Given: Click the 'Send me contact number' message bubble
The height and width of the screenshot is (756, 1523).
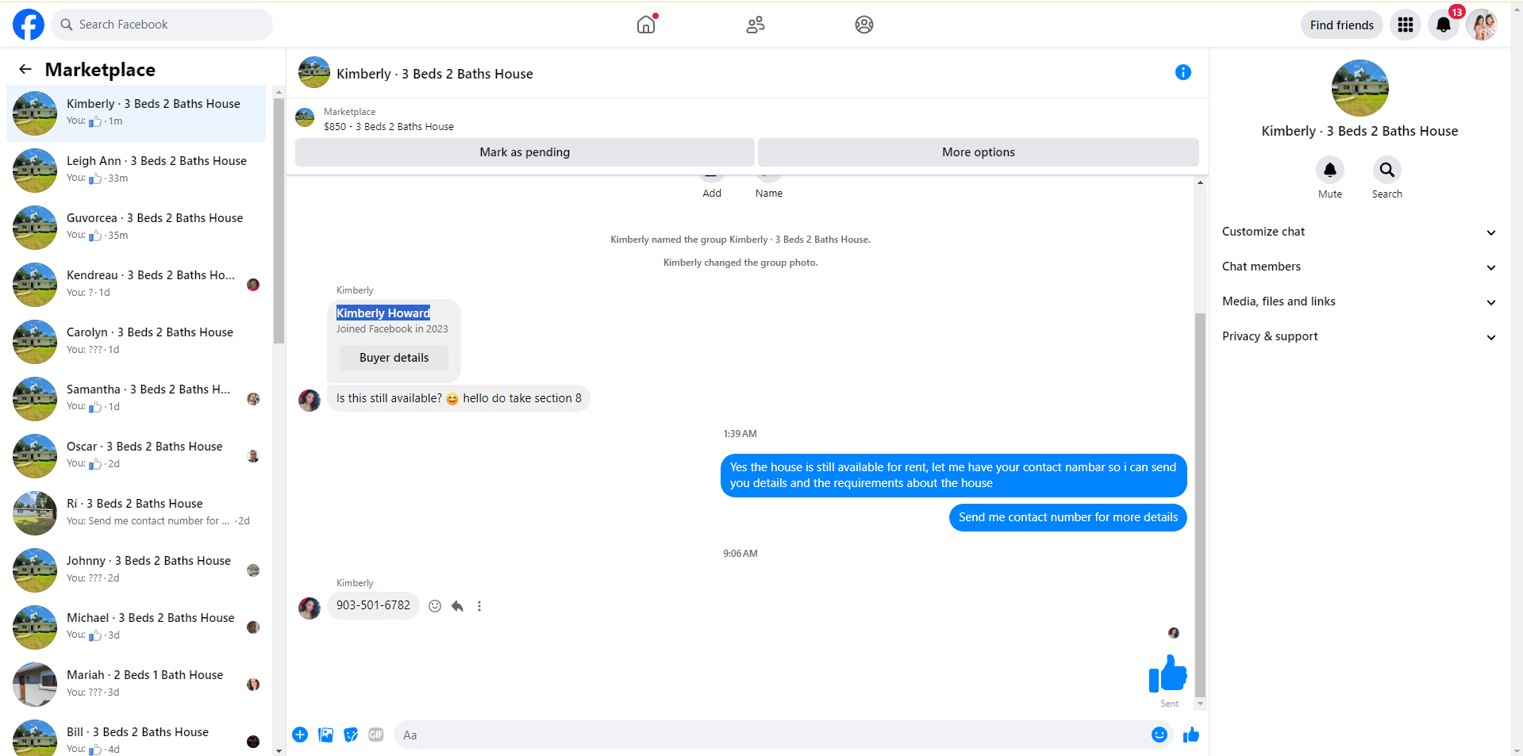Looking at the screenshot, I should [x=1067, y=517].
